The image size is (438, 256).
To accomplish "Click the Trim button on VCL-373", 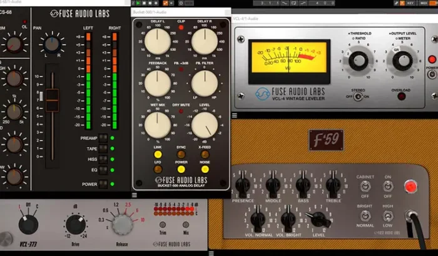I will point(163,225).
